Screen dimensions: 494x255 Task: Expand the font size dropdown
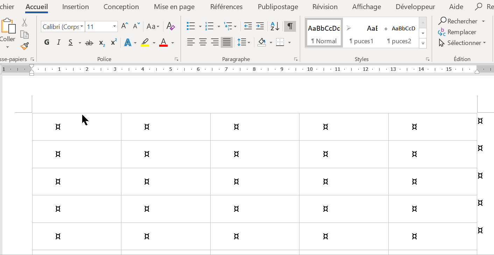[x=114, y=27]
